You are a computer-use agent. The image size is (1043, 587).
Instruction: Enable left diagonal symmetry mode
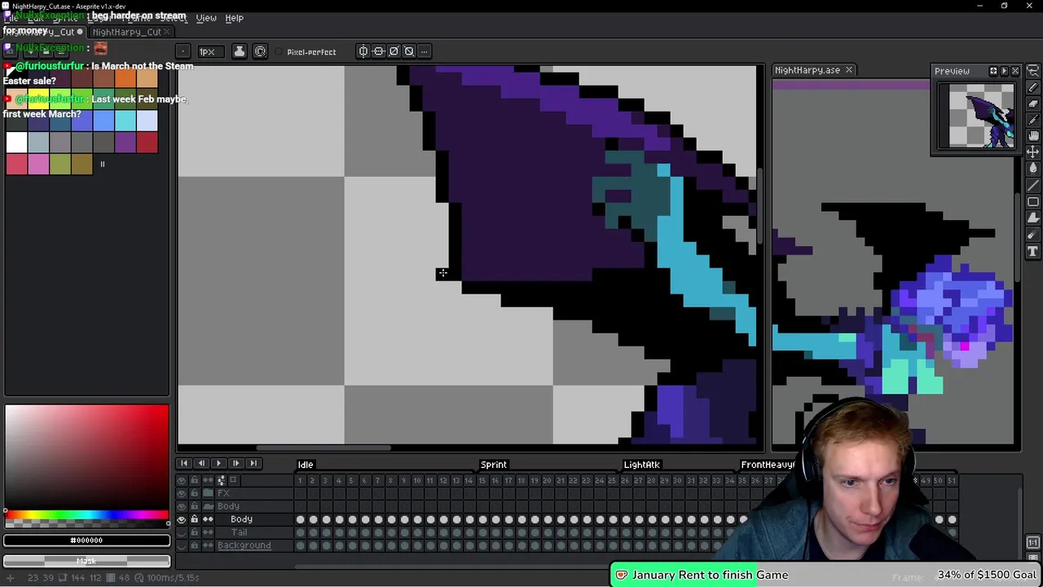[409, 51]
